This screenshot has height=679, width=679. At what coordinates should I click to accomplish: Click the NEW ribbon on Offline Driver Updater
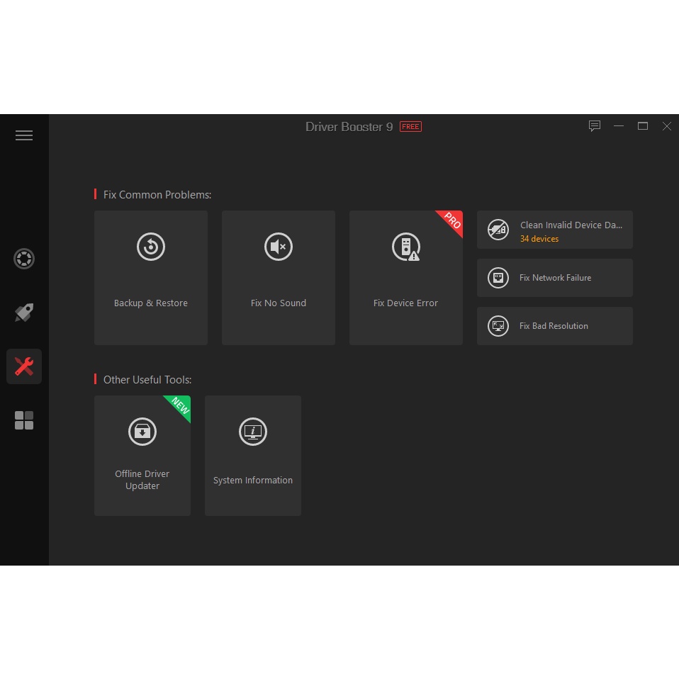click(x=180, y=405)
